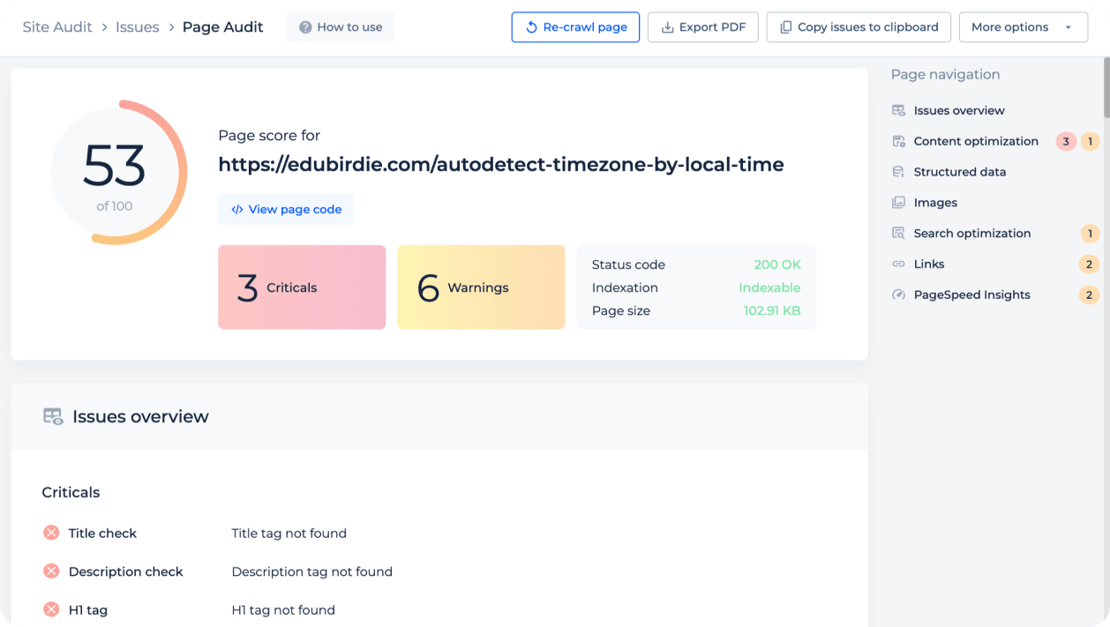
Task: Click the red error icon beside Title check
Action: click(51, 533)
